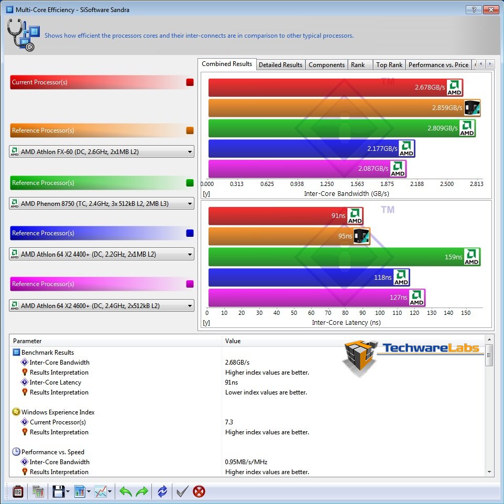504x504 pixels.
Task: Click AMD logo on the 127ns bar
Action: pos(417,298)
